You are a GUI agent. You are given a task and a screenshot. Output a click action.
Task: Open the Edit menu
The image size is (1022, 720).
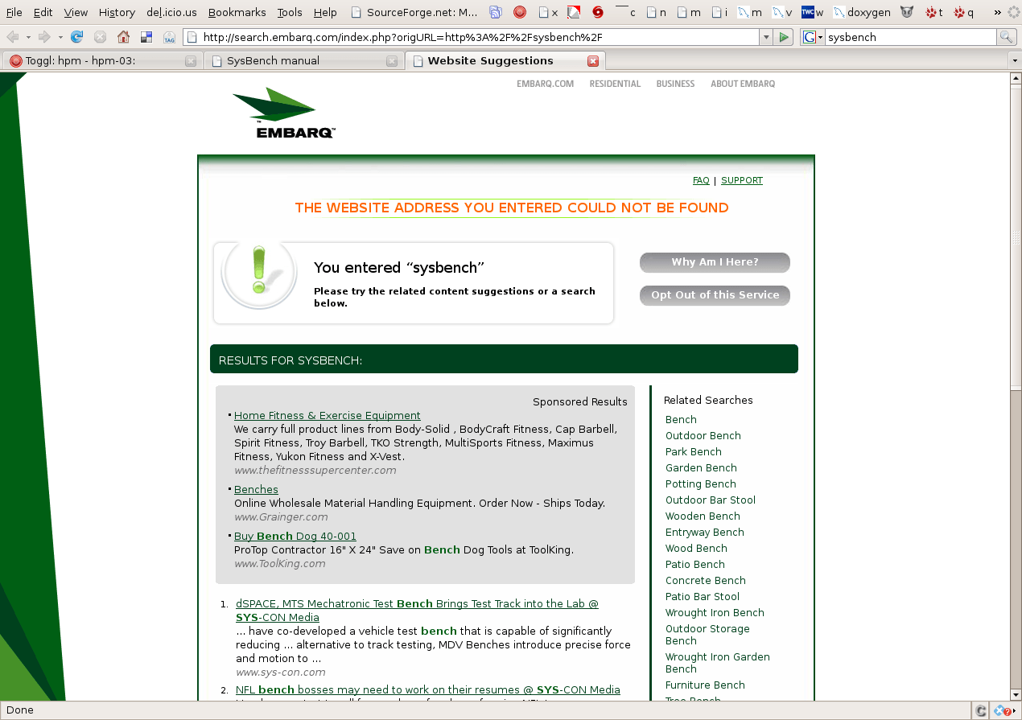click(43, 12)
